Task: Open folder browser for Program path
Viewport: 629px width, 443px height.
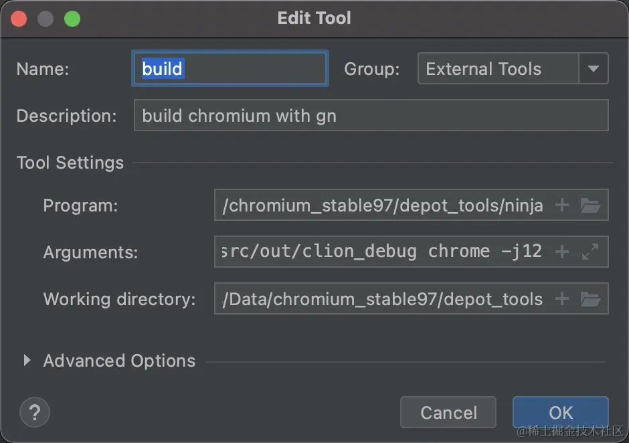Action: (x=590, y=205)
